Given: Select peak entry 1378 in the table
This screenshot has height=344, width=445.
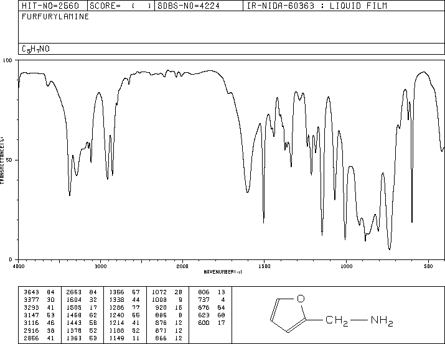Looking at the screenshot, I should [x=74, y=330].
